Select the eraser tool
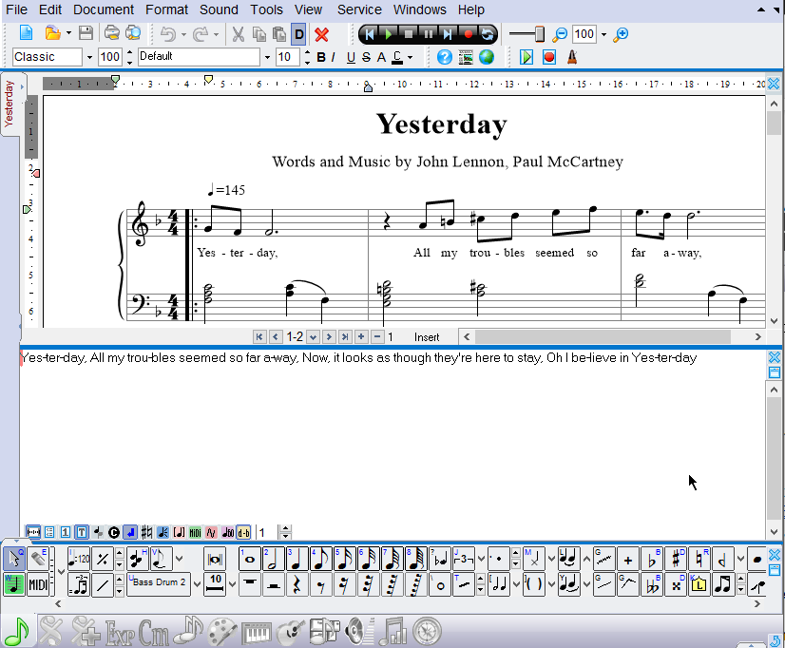The width and height of the screenshot is (785, 648). (x=38, y=559)
